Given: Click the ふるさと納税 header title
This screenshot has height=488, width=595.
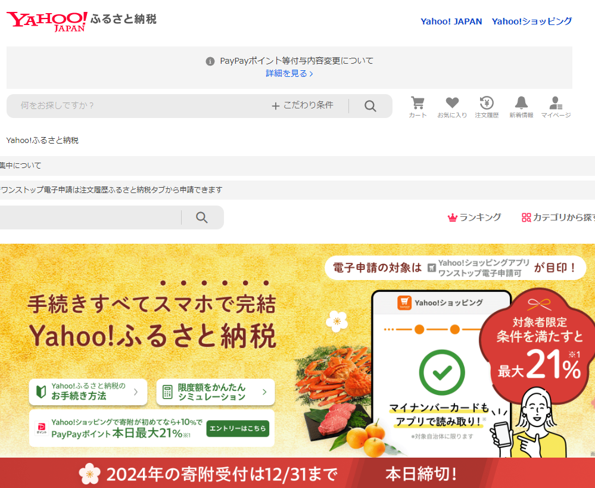Looking at the screenshot, I should pos(123,19).
